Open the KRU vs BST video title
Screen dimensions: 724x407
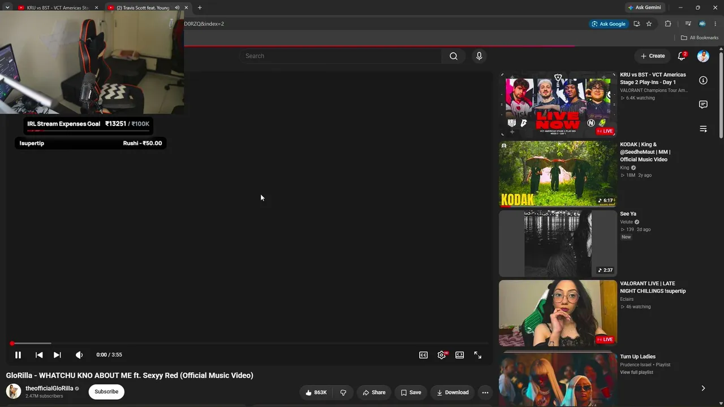(653, 79)
